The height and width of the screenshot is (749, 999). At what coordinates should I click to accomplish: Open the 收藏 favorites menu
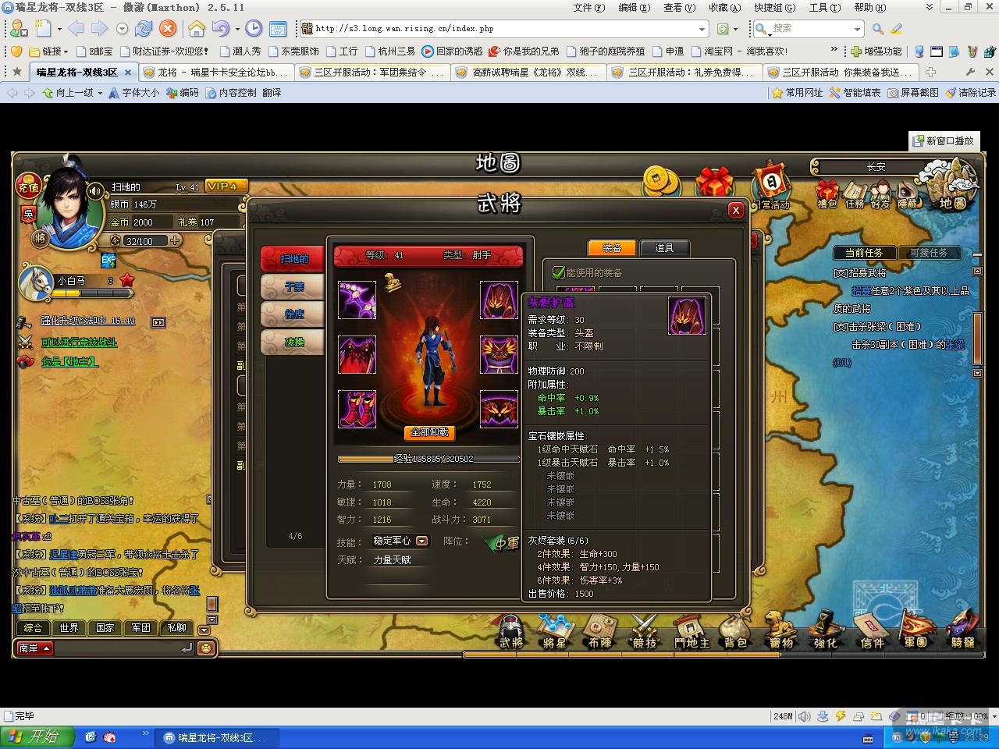723,7
